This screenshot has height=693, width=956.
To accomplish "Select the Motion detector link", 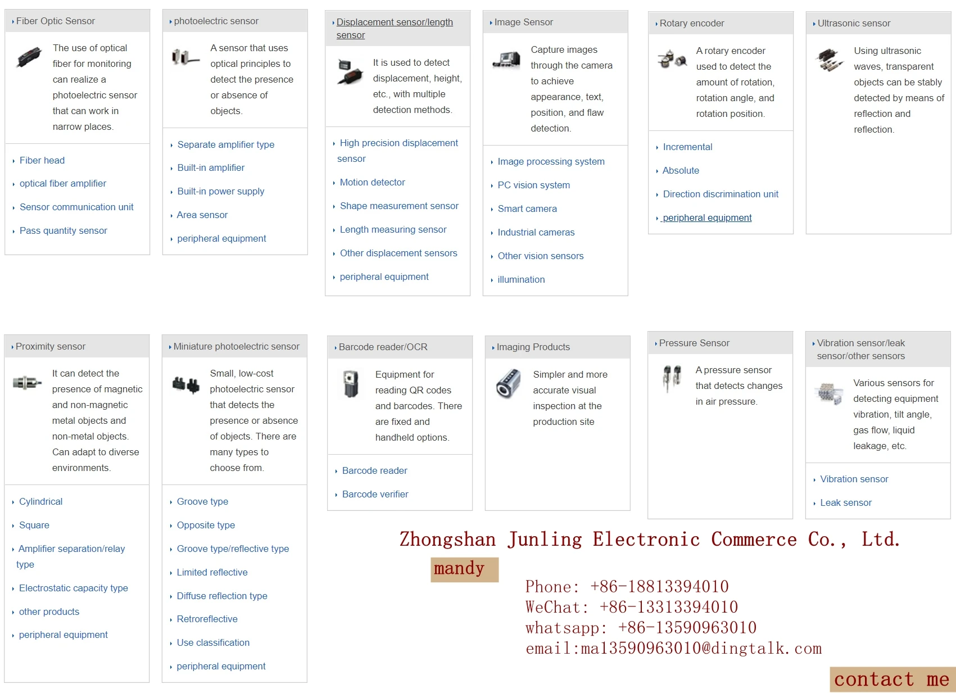I will click(373, 182).
